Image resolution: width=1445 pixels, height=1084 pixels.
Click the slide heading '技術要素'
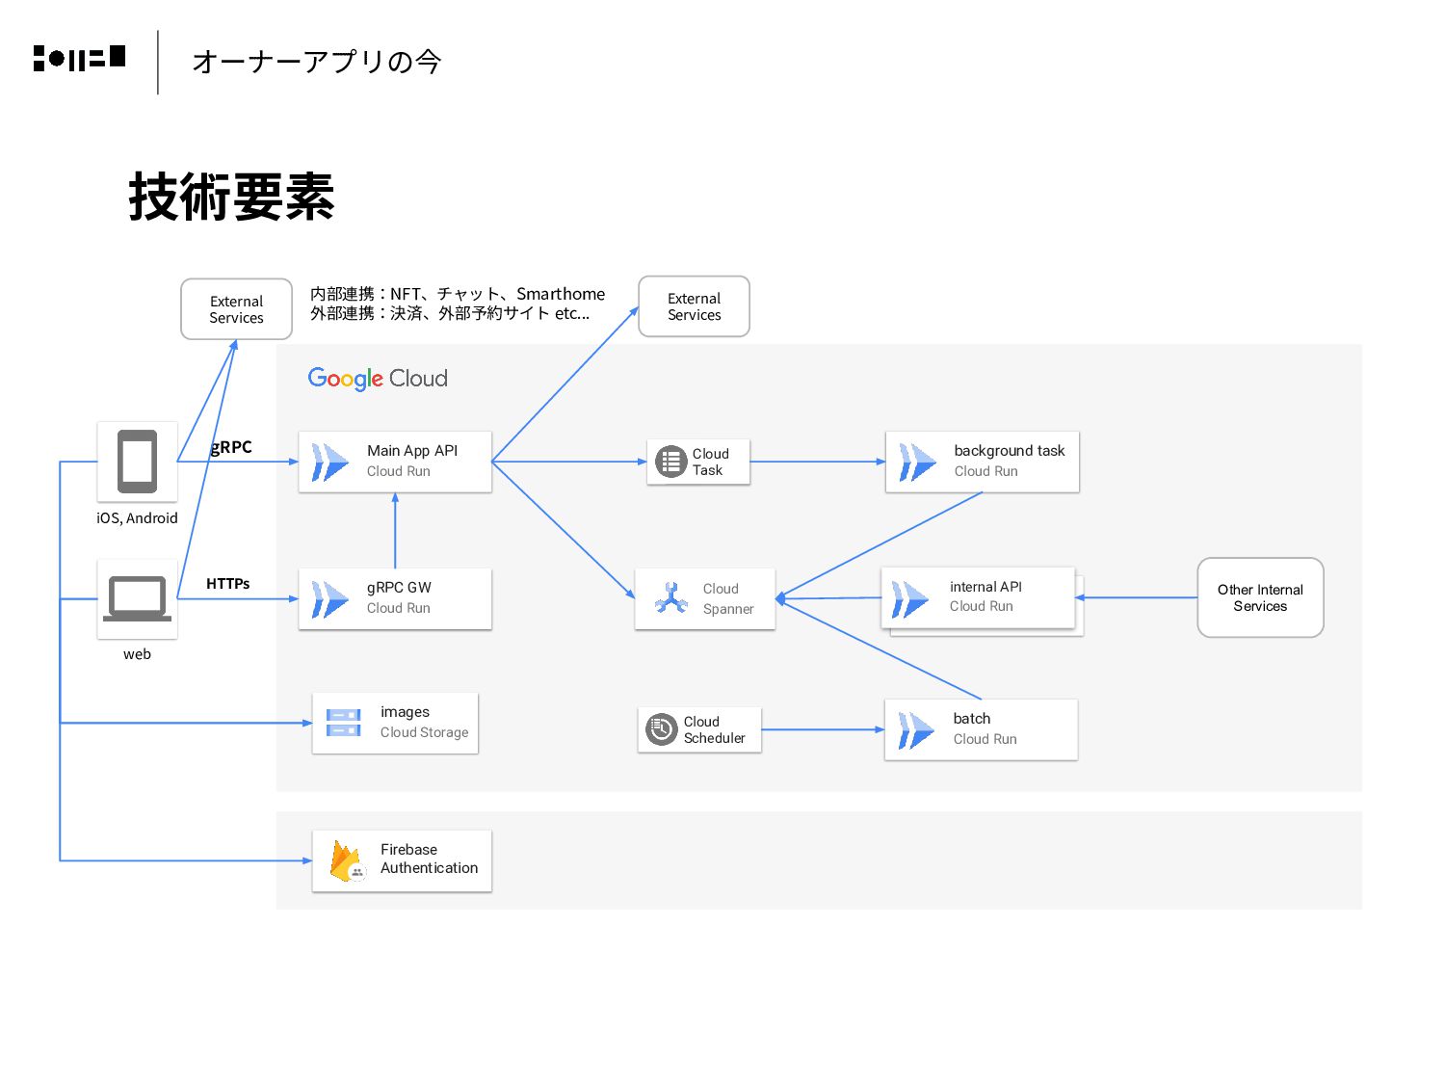231,197
